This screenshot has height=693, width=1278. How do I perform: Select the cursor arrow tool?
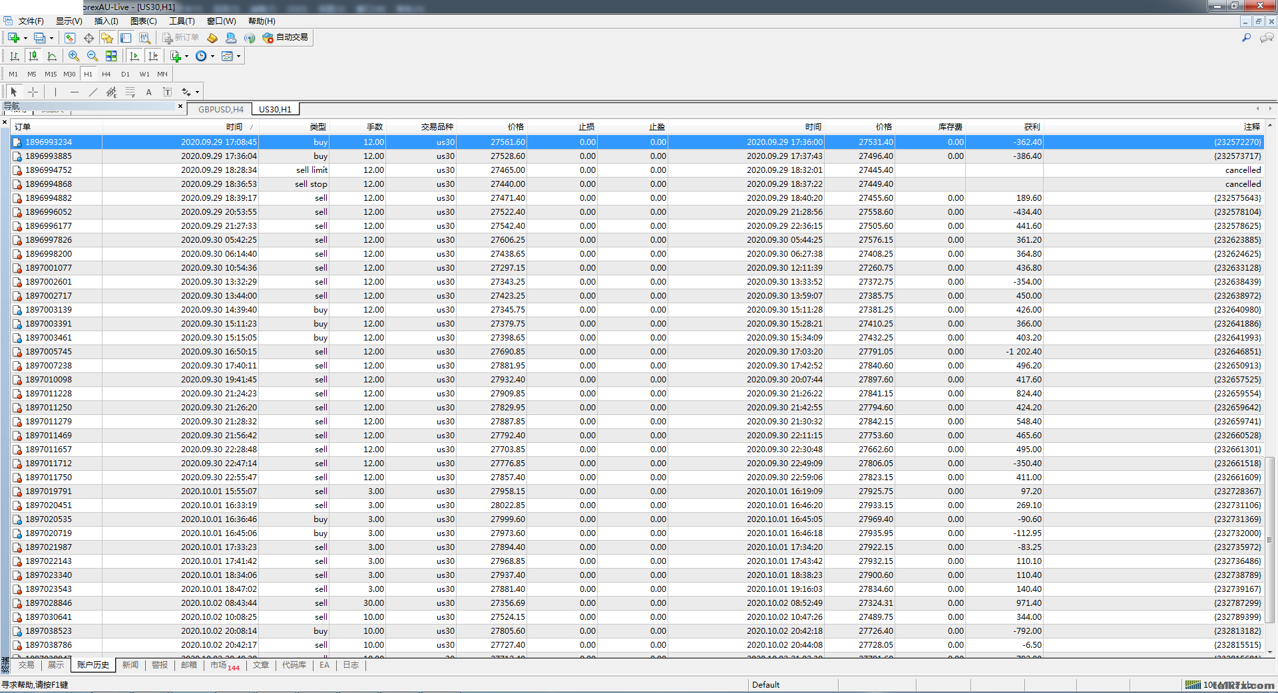[x=14, y=92]
